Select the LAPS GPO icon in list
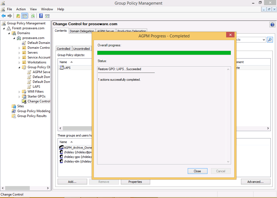Image resolution: width=277 pixels, height=198 pixels. click(x=61, y=68)
